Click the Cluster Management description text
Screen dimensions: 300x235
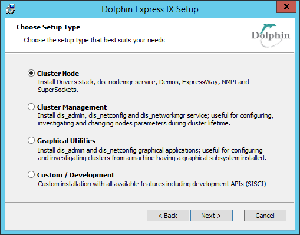pyautogui.click(x=156, y=119)
